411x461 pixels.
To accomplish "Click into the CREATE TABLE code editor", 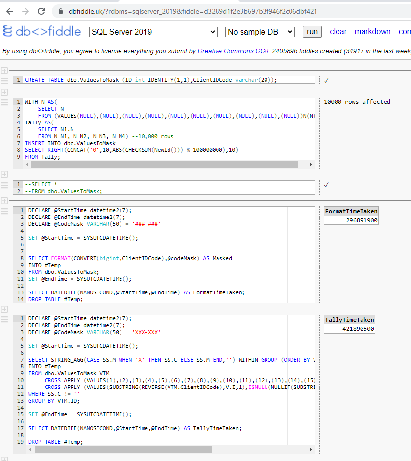I will click(x=164, y=80).
